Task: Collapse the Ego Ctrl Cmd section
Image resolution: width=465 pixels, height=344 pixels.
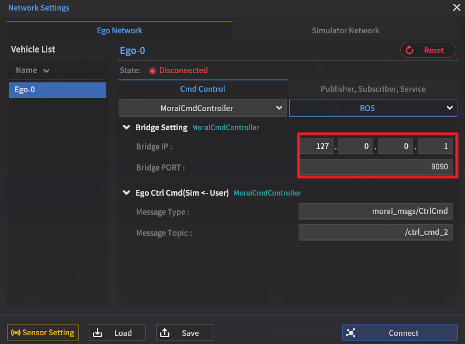Action: coord(126,193)
